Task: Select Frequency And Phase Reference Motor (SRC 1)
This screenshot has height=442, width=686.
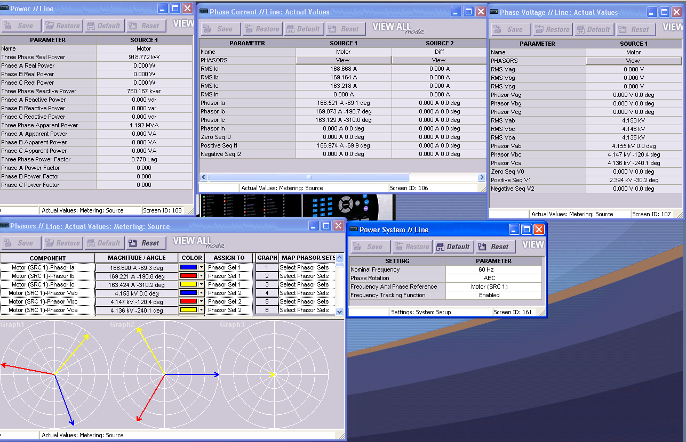Action: pyautogui.click(x=493, y=287)
